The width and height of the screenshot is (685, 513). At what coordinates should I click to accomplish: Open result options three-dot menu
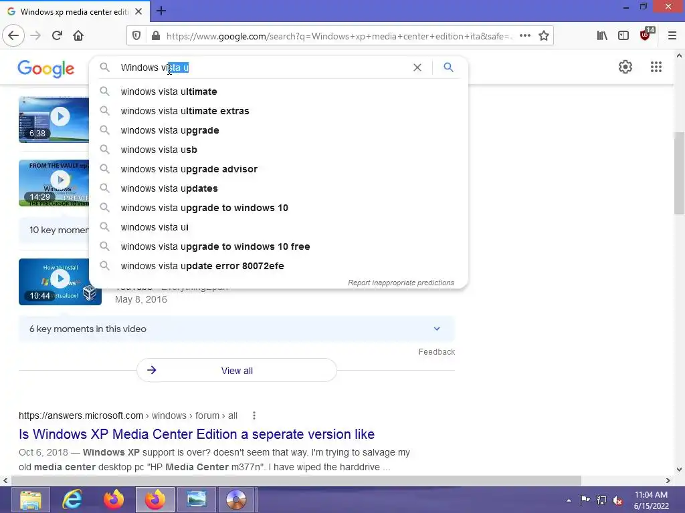(x=254, y=415)
